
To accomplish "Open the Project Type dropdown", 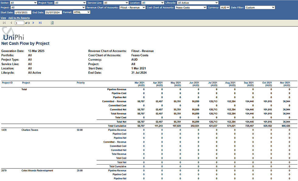I will click(70, 3).
